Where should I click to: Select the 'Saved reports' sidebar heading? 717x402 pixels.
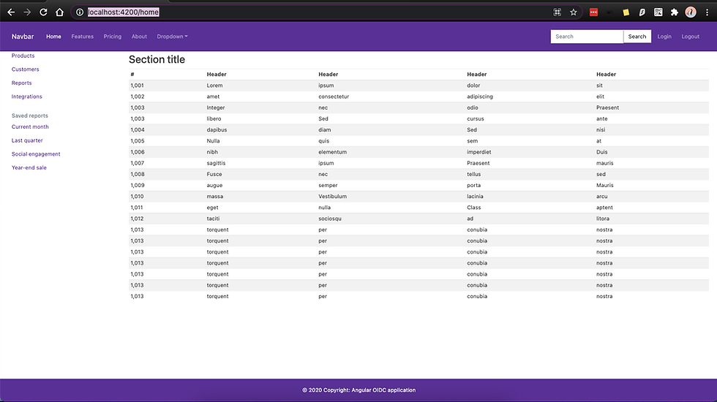pos(30,116)
